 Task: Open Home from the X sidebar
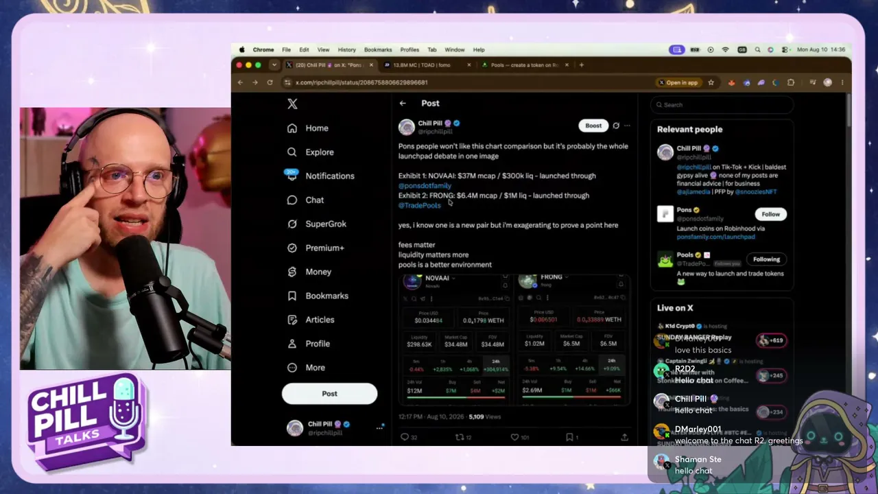coord(308,128)
